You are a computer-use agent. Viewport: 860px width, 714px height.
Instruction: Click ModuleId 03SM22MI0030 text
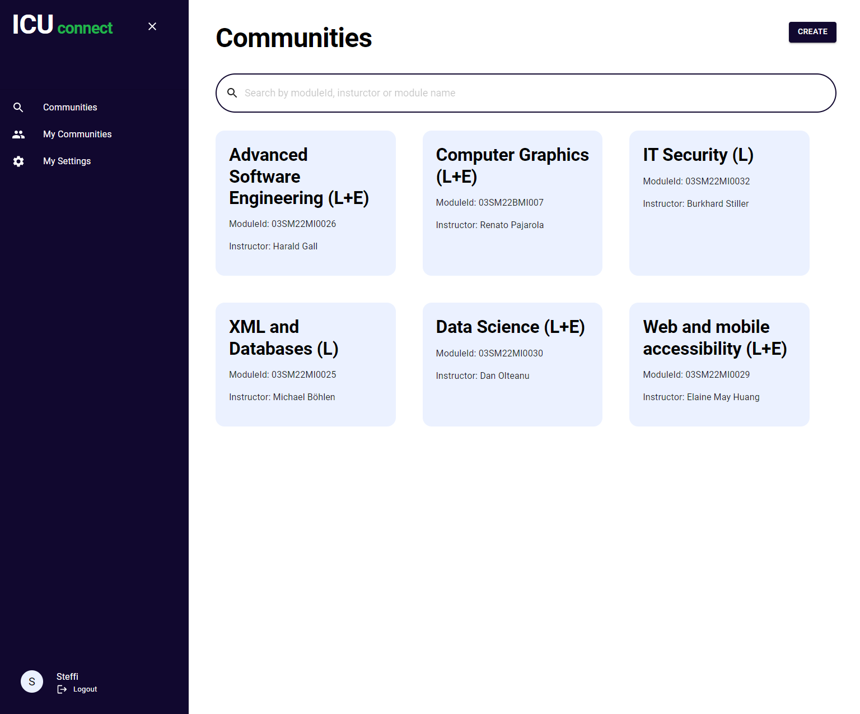(x=489, y=353)
